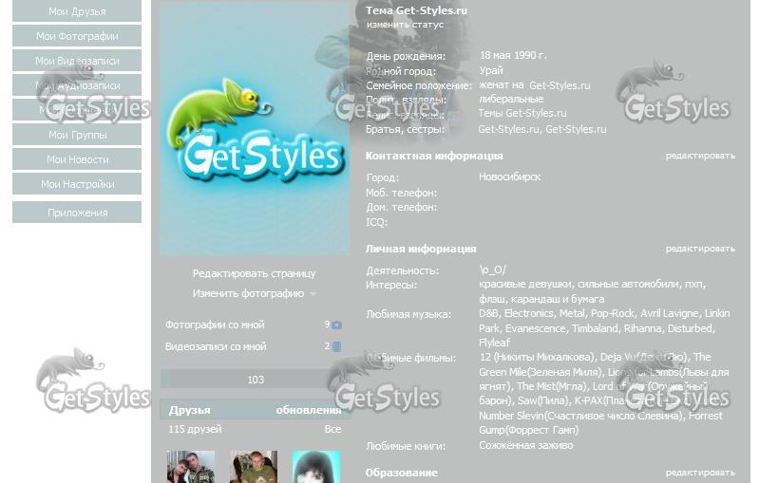760x483 pixels.
Task: Click редактировать next to Контактная информация
Action: (x=699, y=156)
